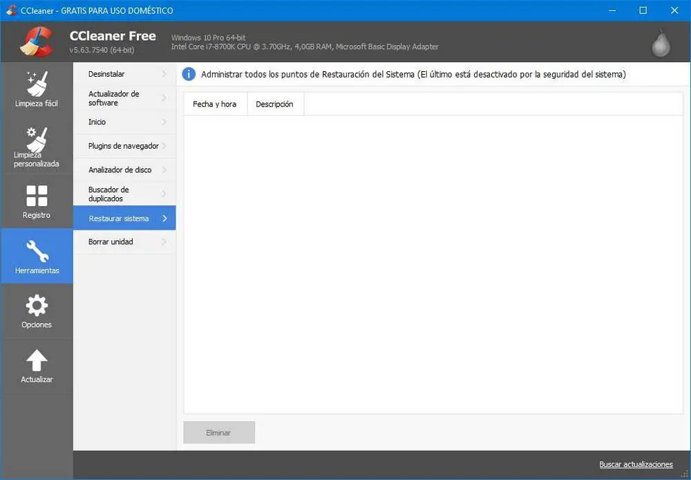Click chevron next to Analizador de disco

click(x=164, y=170)
